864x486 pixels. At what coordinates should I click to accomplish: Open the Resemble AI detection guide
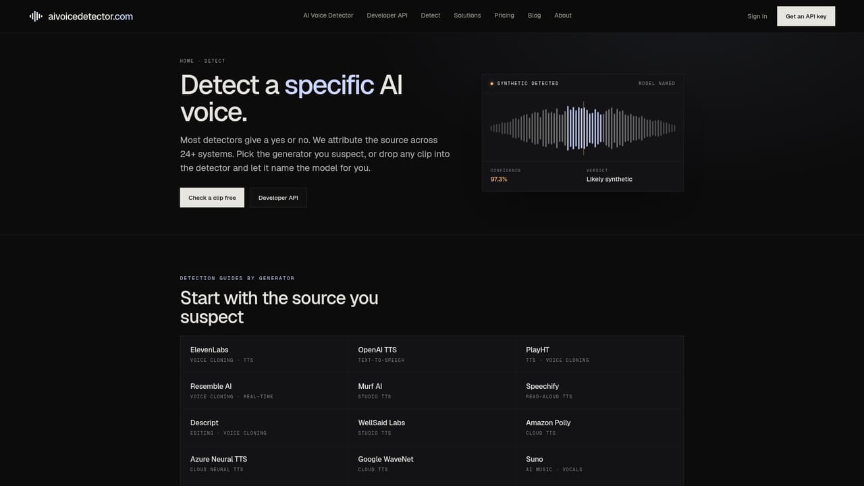coord(264,391)
